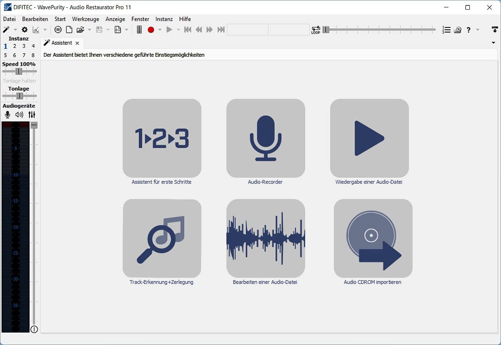
Task: Toggle the LOOP playback button
Action: pos(316,30)
